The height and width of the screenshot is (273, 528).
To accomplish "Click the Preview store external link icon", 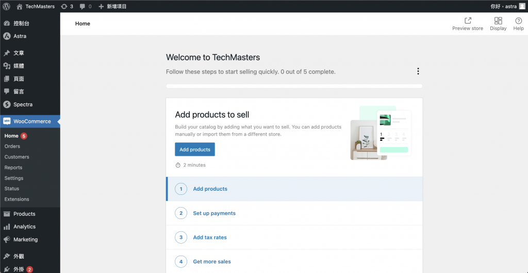I will tap(468, 21).
